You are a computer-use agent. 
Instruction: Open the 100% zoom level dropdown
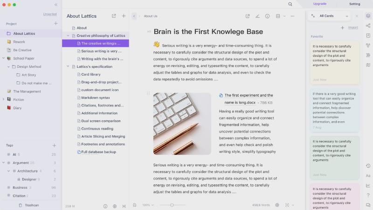click(x=148, y=205)
